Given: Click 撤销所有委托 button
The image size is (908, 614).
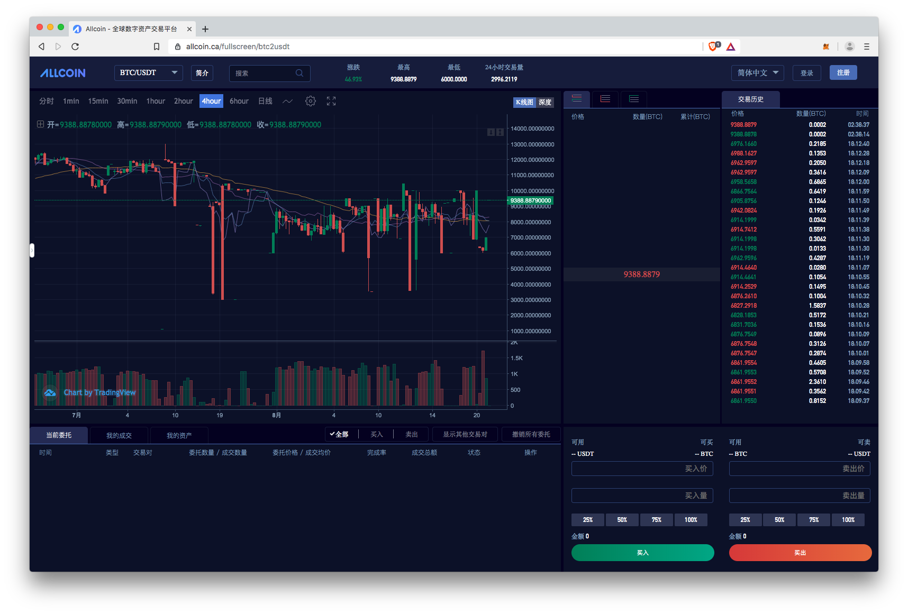Looking at the screenshot, I should 531,434.
